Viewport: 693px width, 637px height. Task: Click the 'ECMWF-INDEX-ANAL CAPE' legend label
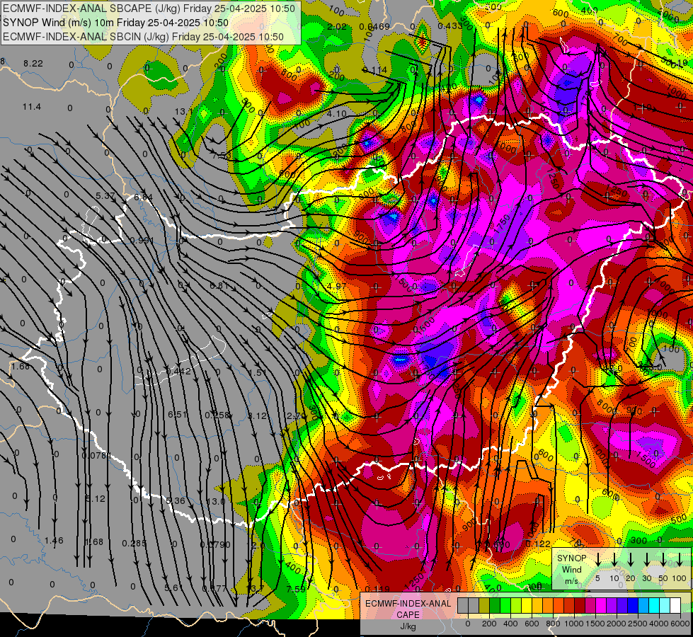point(408,609)
